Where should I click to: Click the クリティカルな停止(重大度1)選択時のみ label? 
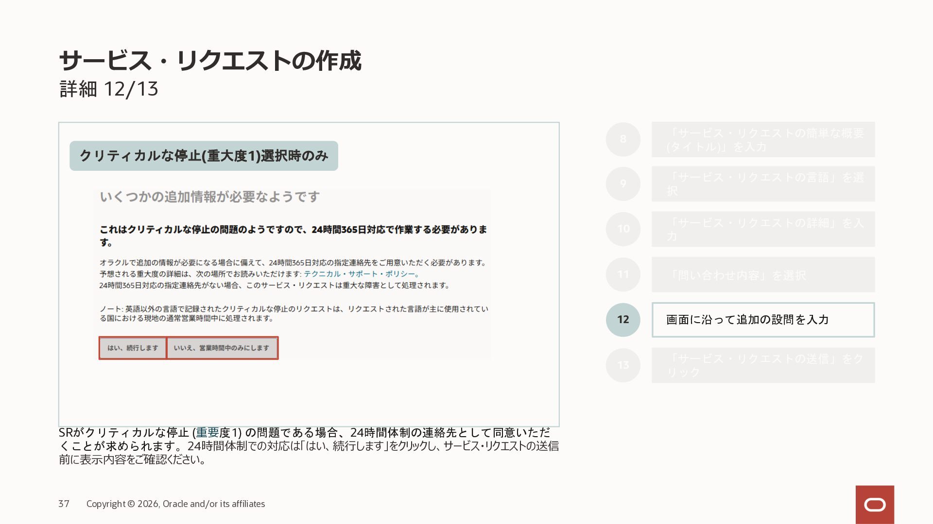click(x=204, y=156)
